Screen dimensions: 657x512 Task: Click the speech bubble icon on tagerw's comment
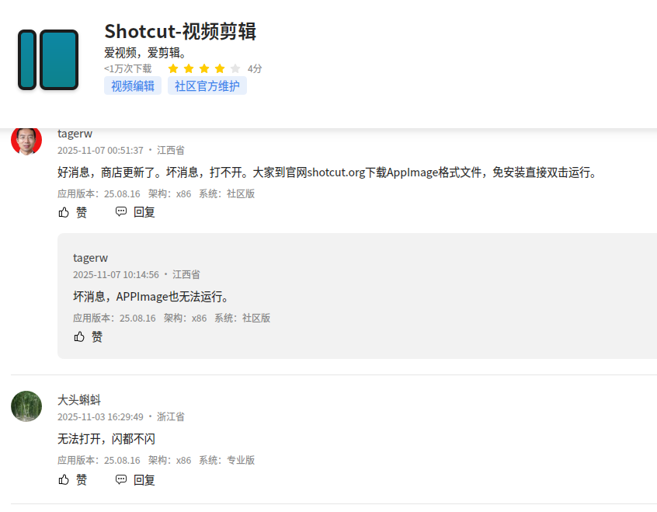tap(121, 211)
